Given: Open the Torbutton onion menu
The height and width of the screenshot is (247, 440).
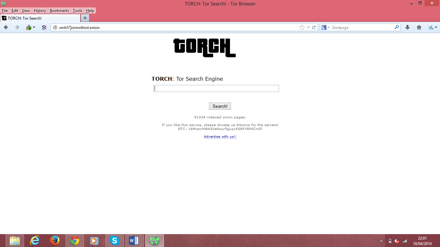Looking at the screenshot, I should (x=31, y=28).
